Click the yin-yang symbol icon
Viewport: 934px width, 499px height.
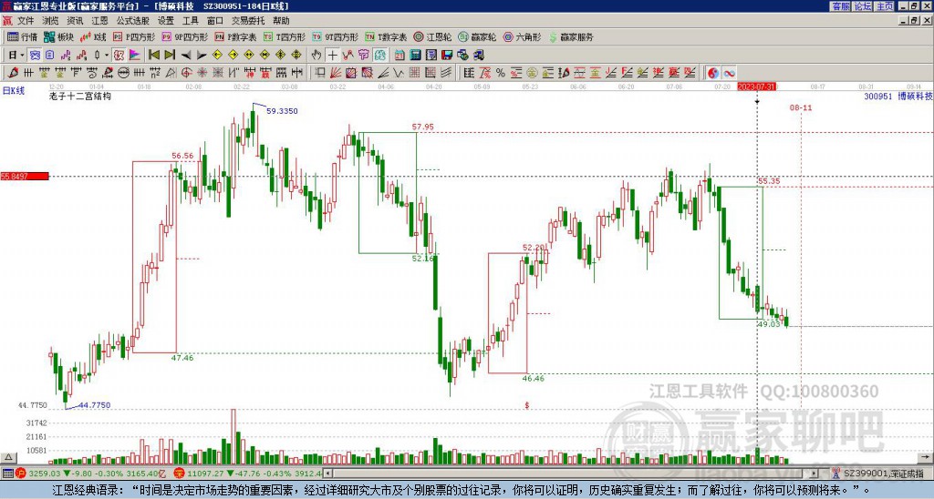coord(713,73)
